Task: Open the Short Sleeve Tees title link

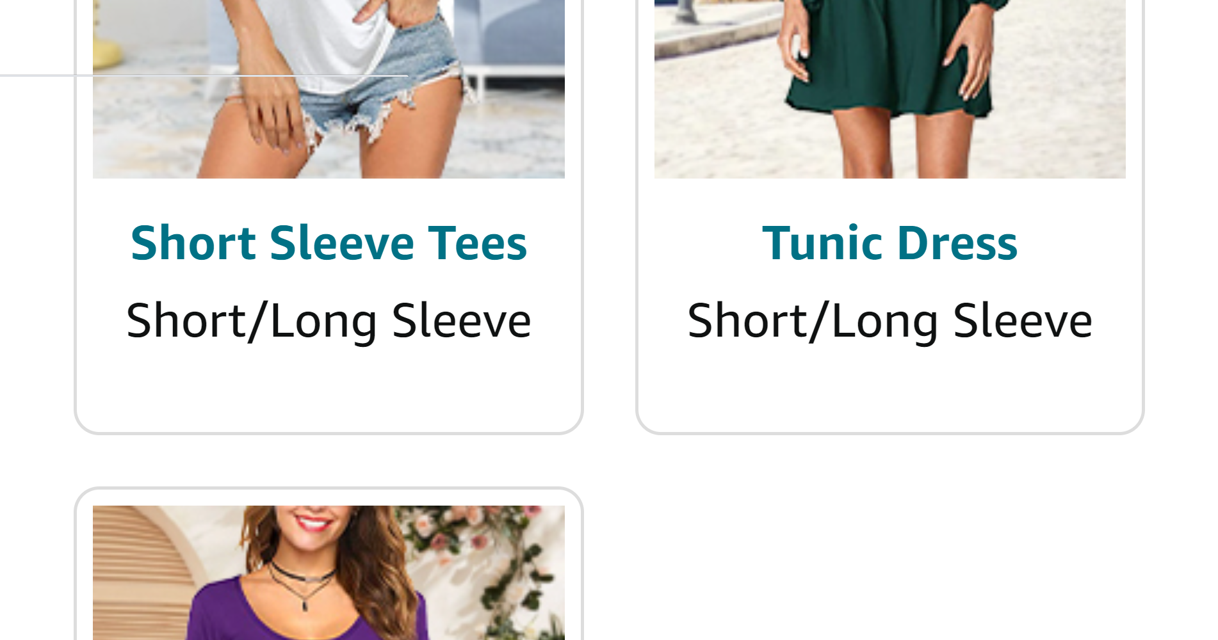Action: [x=329, y=243]
